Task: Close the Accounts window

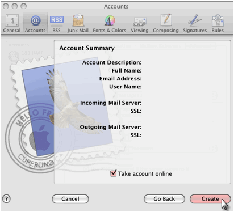Action: coord(6,6)
